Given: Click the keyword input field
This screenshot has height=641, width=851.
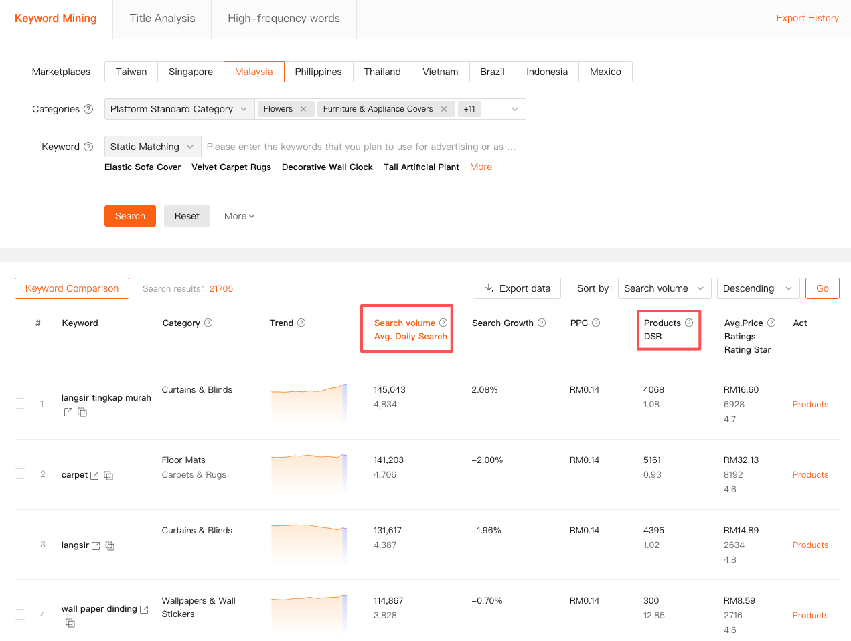Looking at the screenshot, I should click(362, 147).
